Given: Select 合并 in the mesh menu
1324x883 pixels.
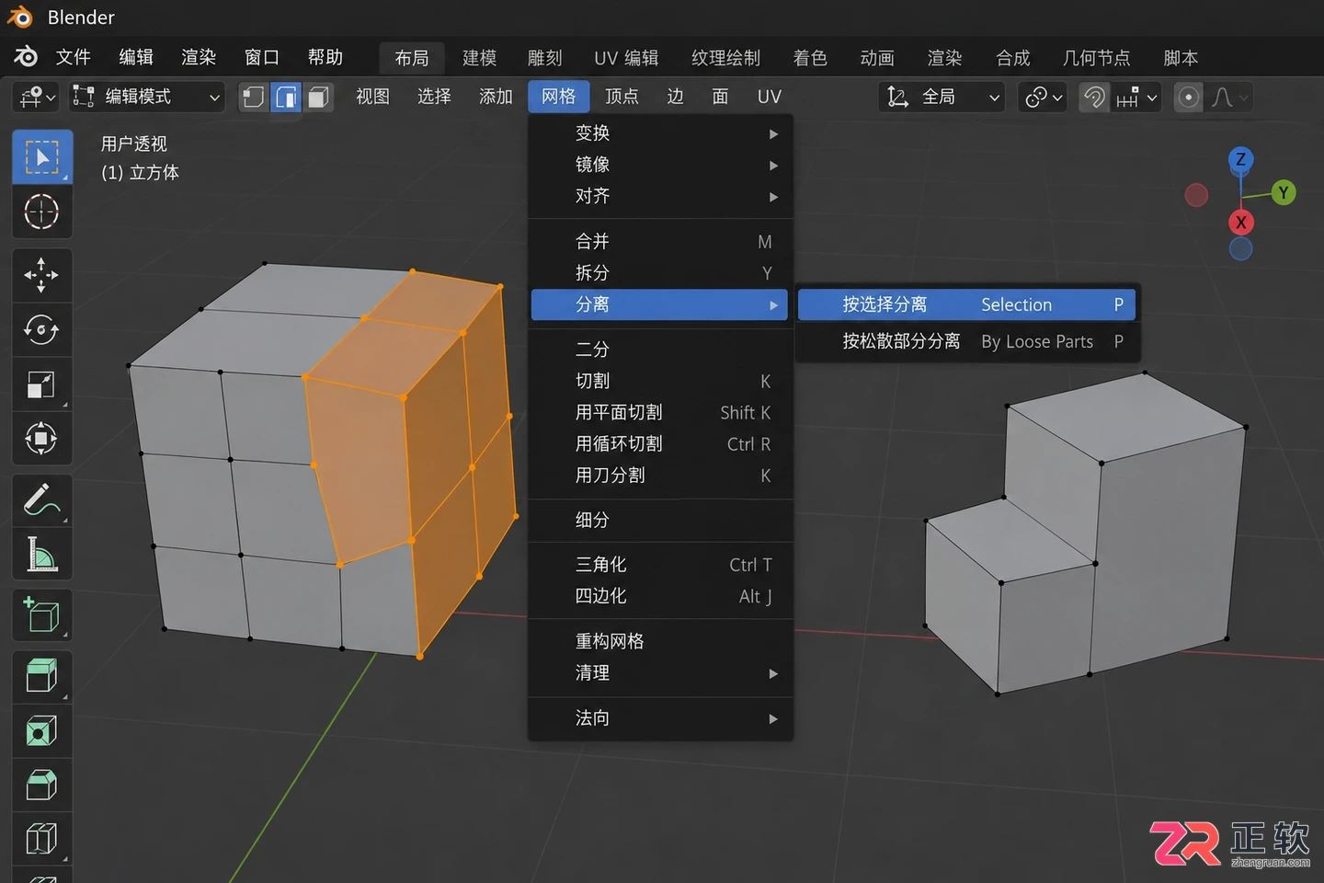Looking at the screenshot, I should 661,242.
